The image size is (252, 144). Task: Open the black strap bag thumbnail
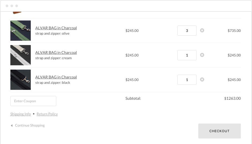21,80
